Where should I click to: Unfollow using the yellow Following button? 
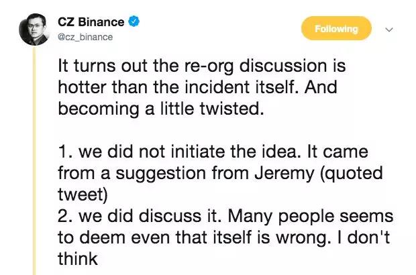[x=336, y=28]
